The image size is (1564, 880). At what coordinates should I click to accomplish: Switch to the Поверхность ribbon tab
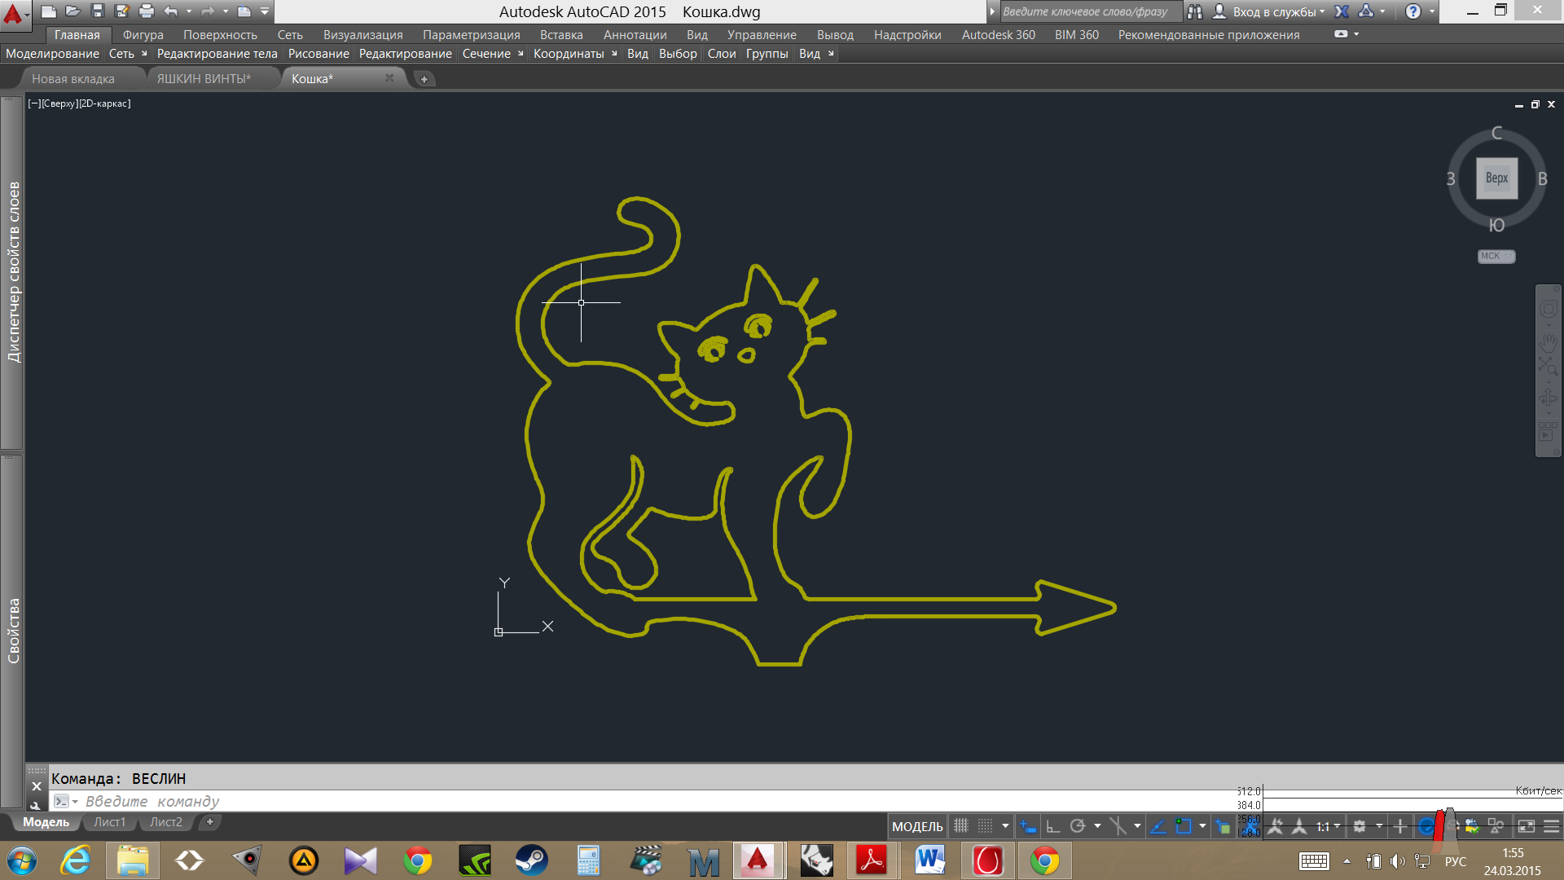[x=220, y=34]
